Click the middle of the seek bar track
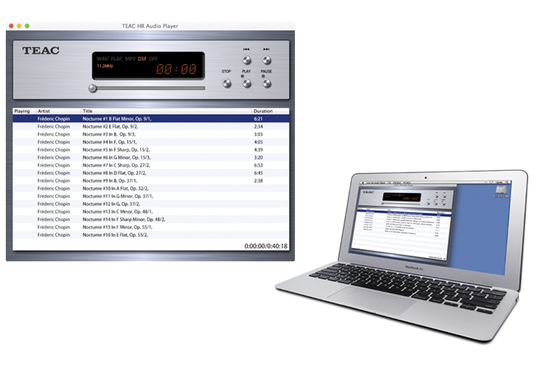537x371 pixels. click(x=149, y=88)
